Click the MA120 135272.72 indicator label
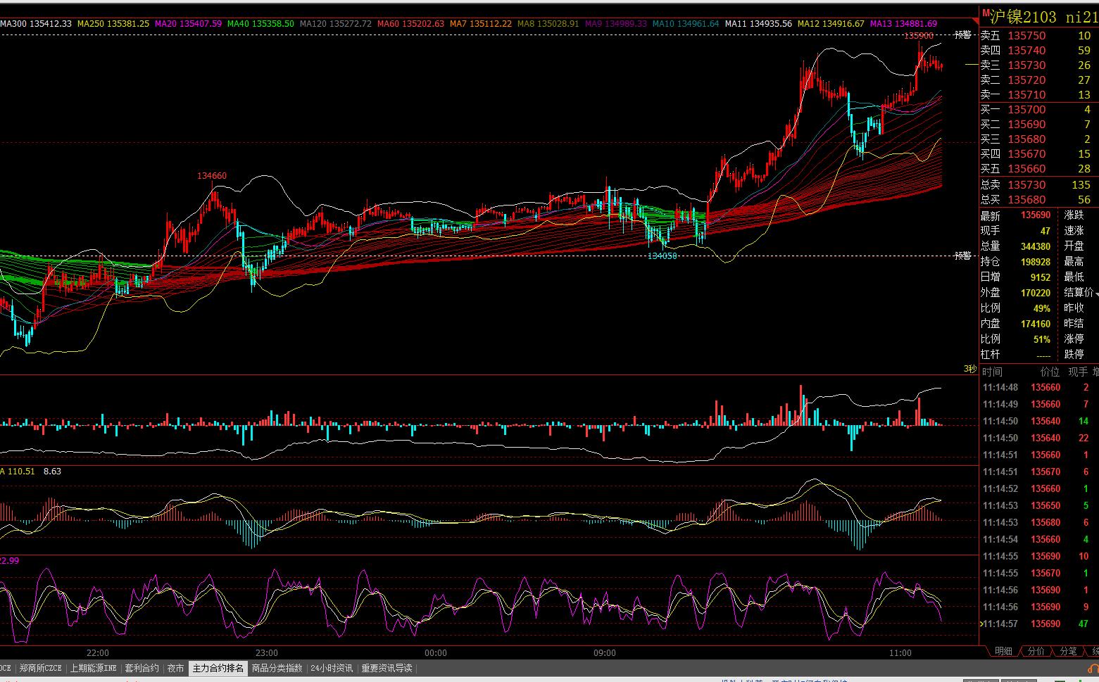Image resolution: width=1099 pixels, height=682 pixels. click(x=335, y=23)
